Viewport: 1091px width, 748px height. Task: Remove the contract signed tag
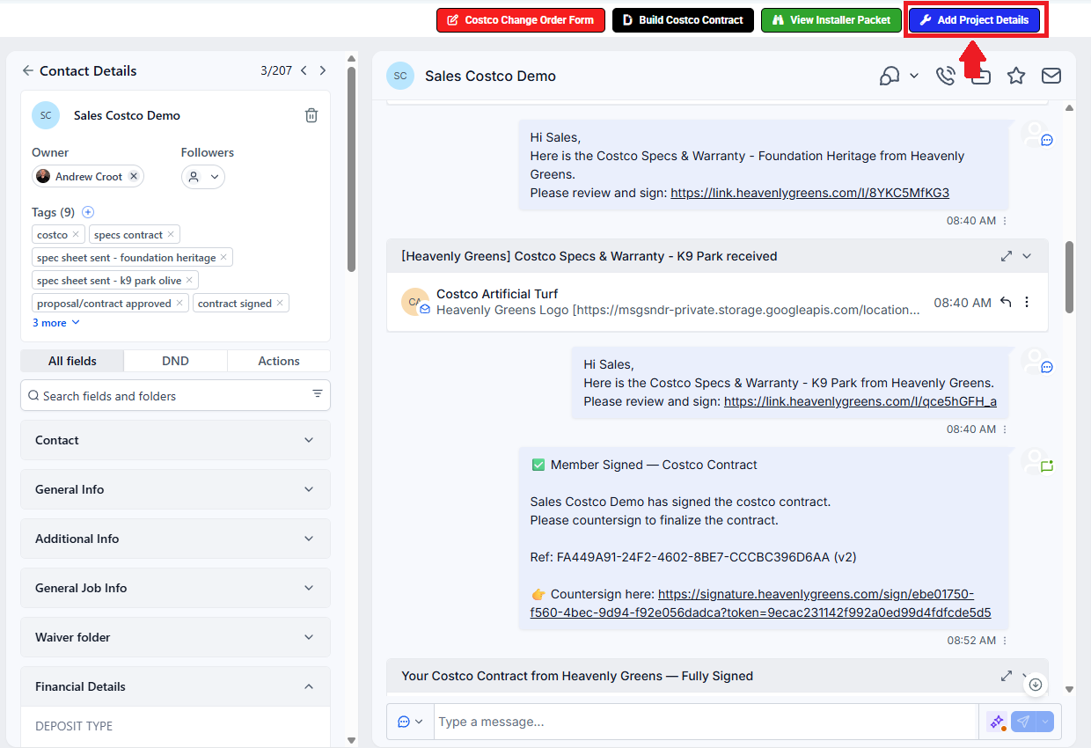[280, 303]
